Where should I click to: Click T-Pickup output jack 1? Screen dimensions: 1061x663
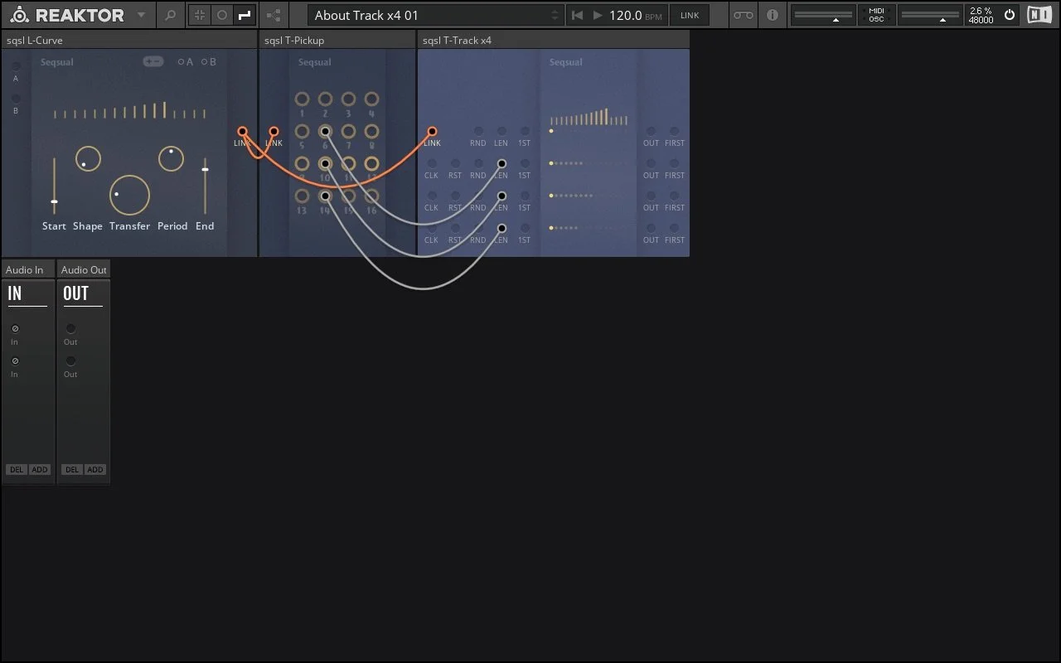click(x=302, y=99)
